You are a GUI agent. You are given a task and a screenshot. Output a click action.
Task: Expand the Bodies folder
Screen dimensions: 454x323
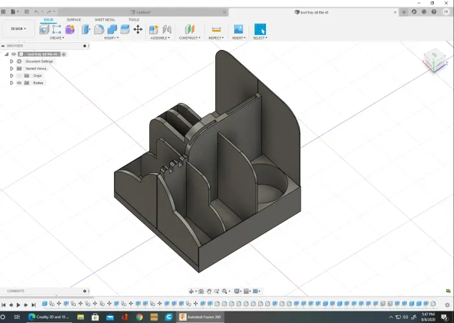12,83
